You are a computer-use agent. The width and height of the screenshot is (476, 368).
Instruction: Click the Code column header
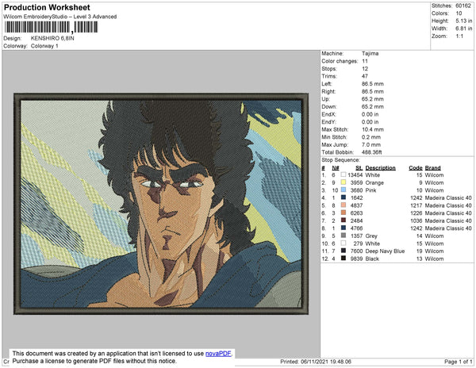pyautogui.click(x=416, y=168)
